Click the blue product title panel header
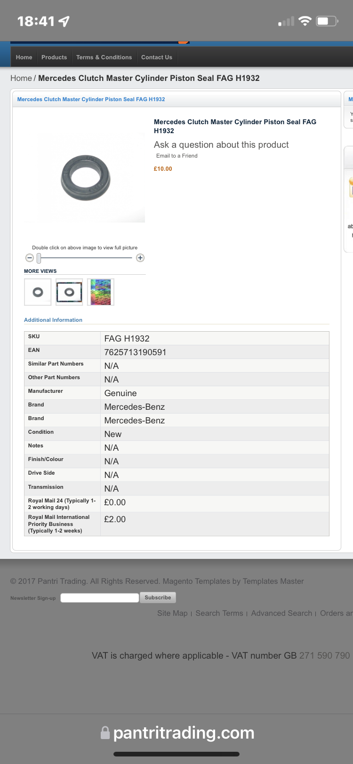 176,99
